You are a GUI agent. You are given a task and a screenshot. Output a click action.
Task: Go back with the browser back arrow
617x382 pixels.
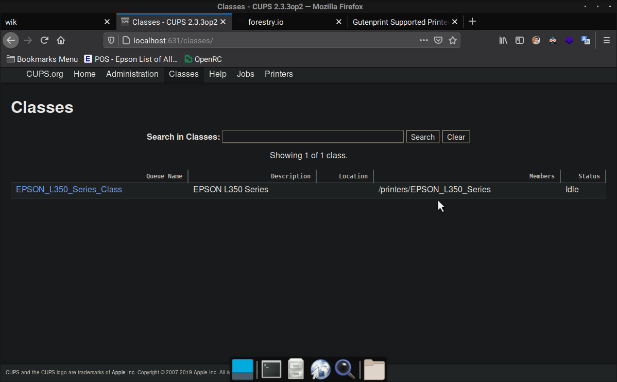pos(11,41)
